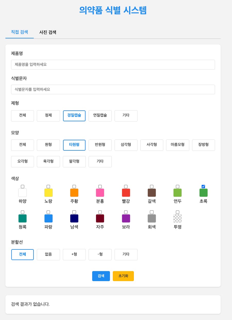Choose the +형 score line option
The image size is (232, 320).
point(74,255)
